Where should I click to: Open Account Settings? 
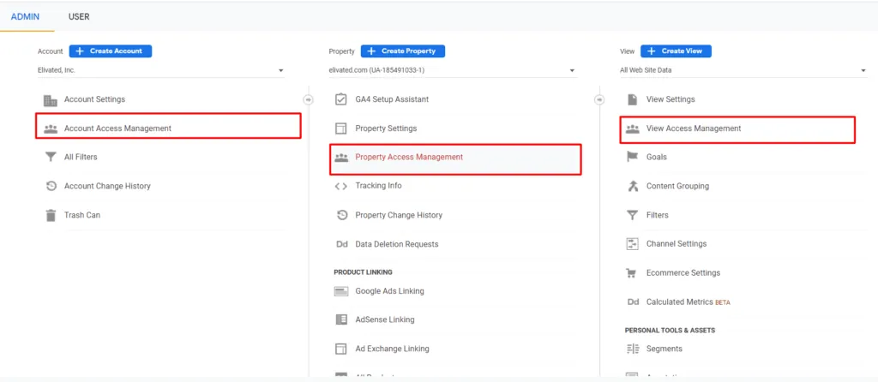click(x=94, y=99)
